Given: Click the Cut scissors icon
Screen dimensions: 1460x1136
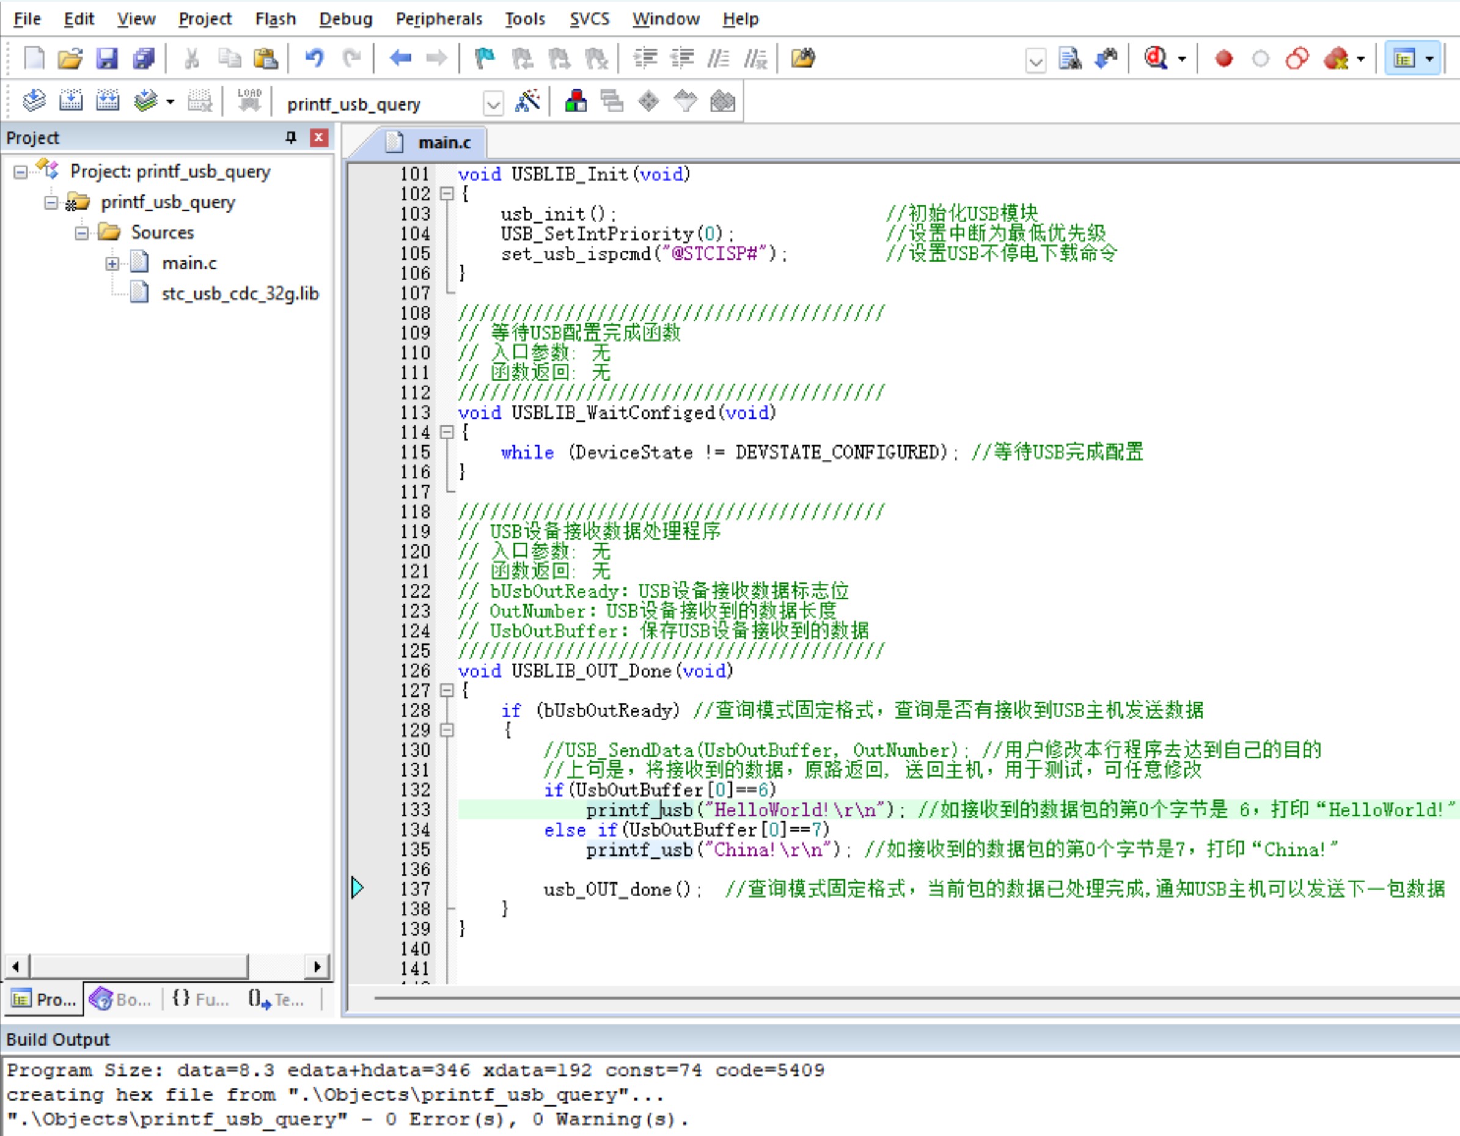Looking at the screenshot, I should pyautogui.click(x=192, y=59).
